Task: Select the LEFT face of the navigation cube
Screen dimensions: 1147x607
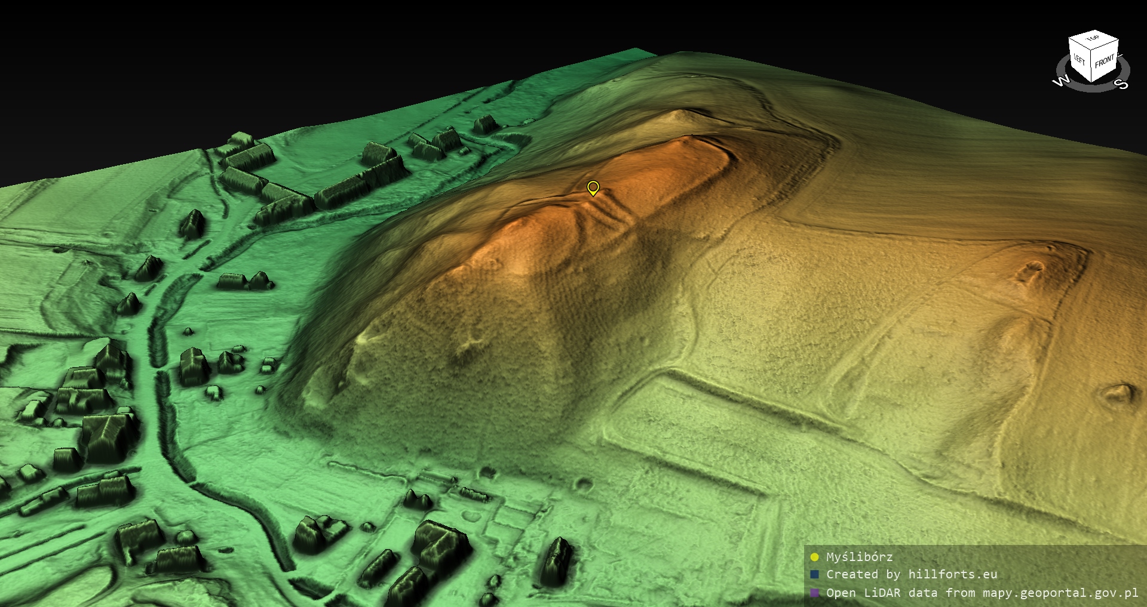Action: pos(1079,60)
